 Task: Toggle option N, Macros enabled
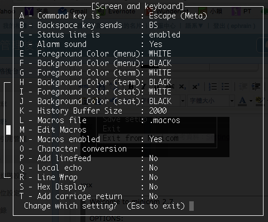tap(91, 139)
